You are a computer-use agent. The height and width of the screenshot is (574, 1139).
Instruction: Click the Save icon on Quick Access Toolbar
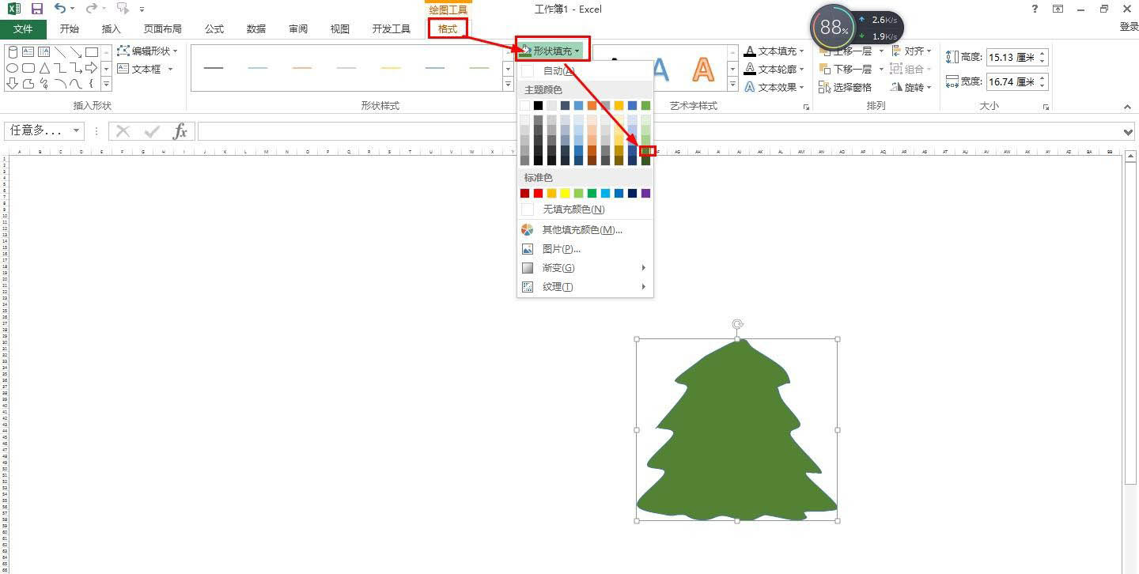[x=36, y=8]
